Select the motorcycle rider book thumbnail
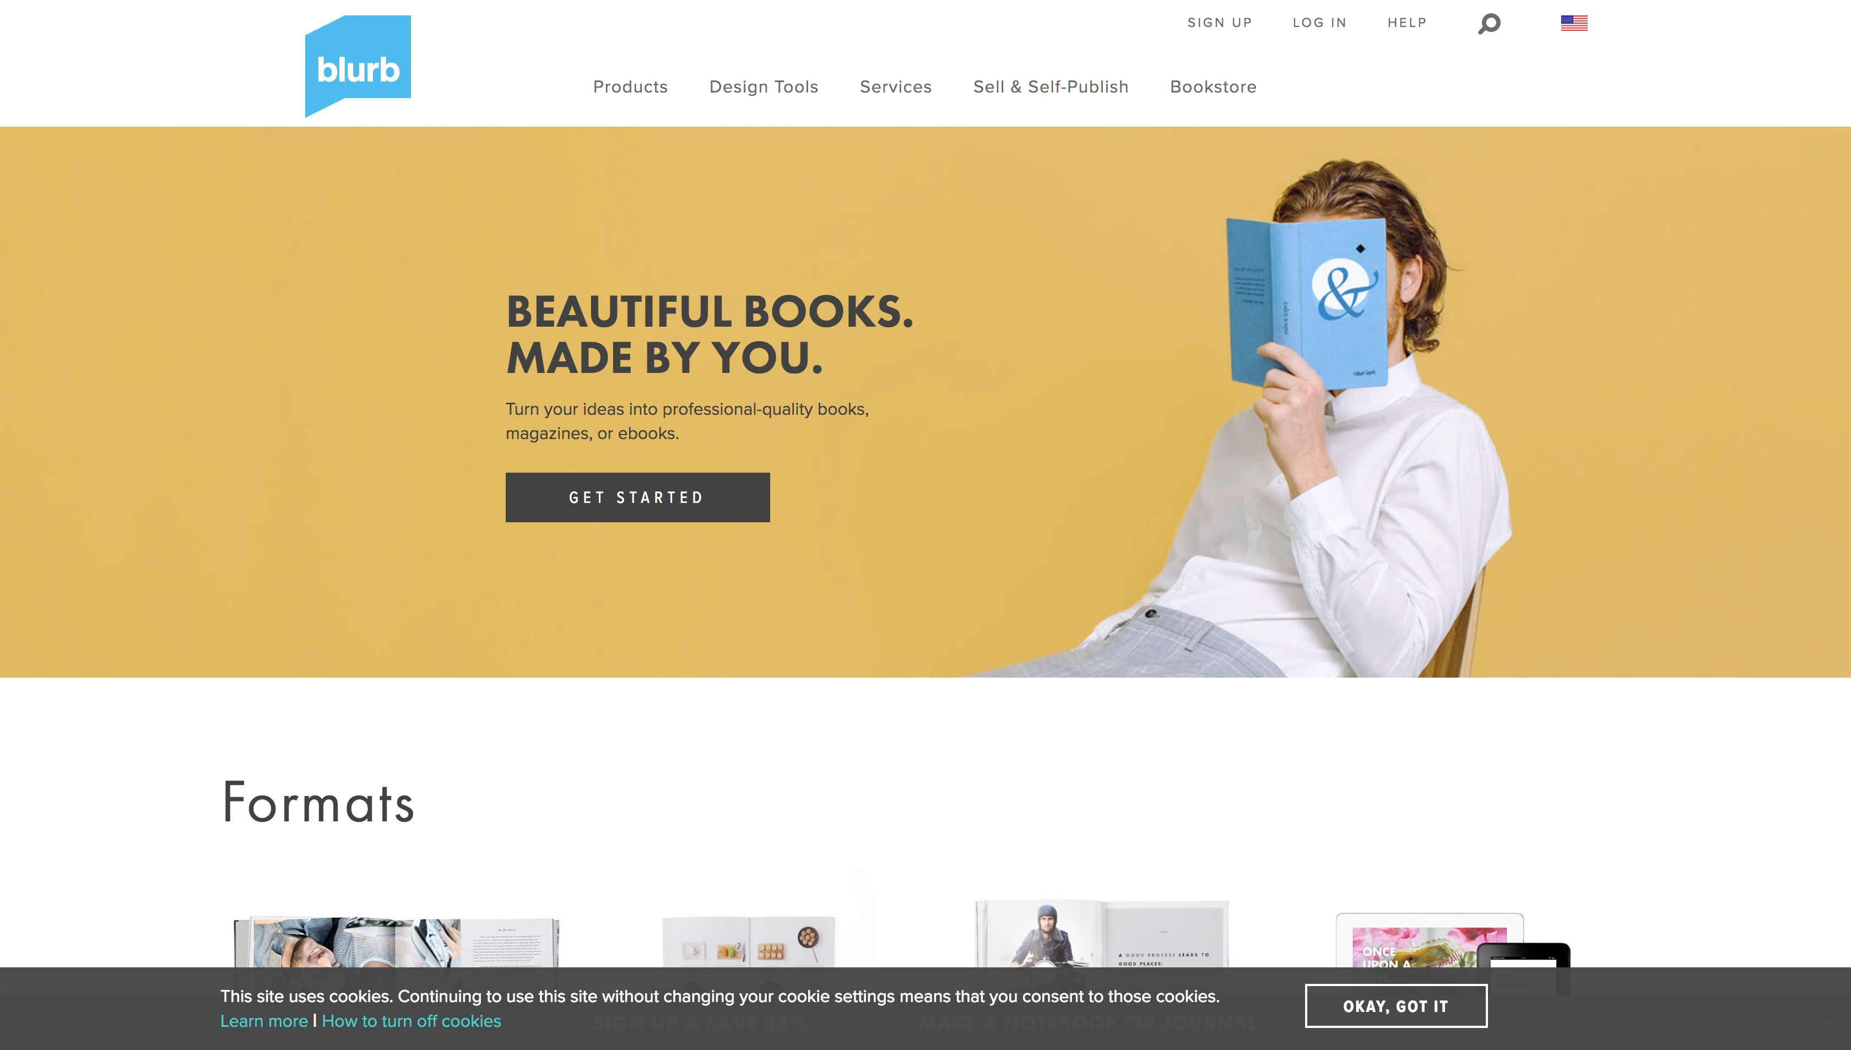The height and width of the screenshot is (1050, 1851). click(1101, 933)
